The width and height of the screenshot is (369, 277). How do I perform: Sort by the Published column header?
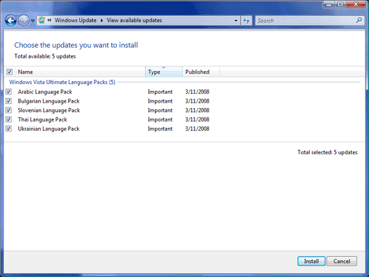(x=201, y=72)
